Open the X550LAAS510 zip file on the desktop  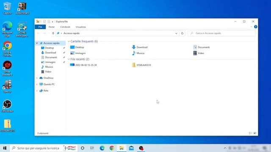[x=7, y=126]
